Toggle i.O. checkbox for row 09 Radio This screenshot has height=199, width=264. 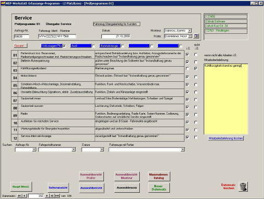point(187,115)
